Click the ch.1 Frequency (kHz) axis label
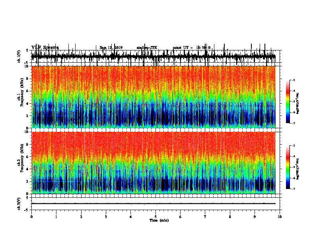 tap(21, 93)
